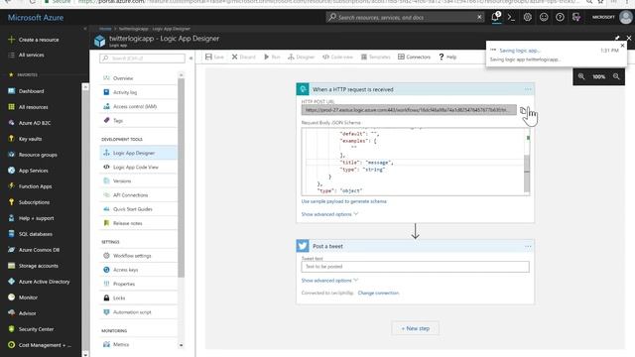
Task: Copy the HTTP POST URL
Action: 523,110
